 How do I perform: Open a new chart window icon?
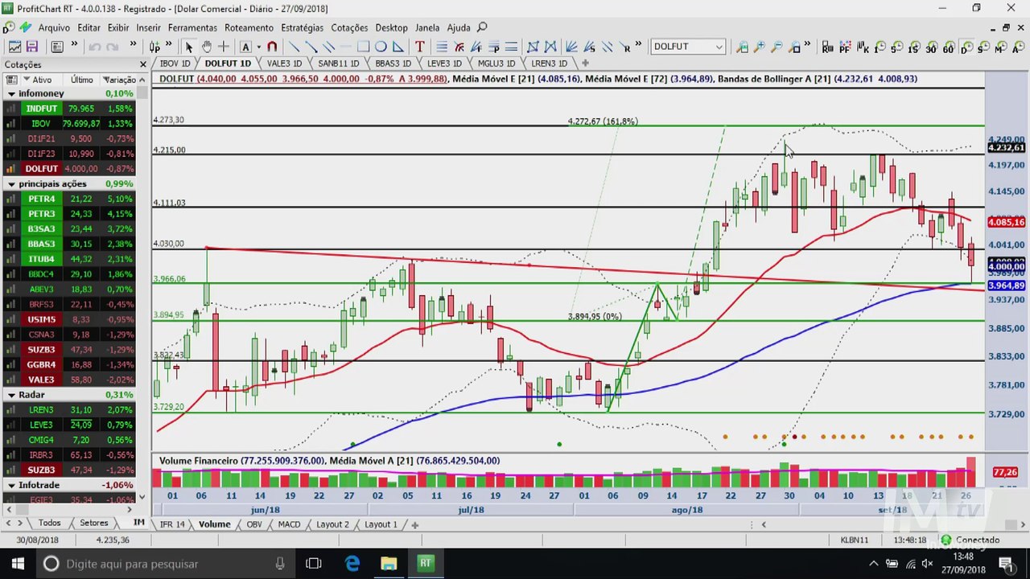(14, 47)
